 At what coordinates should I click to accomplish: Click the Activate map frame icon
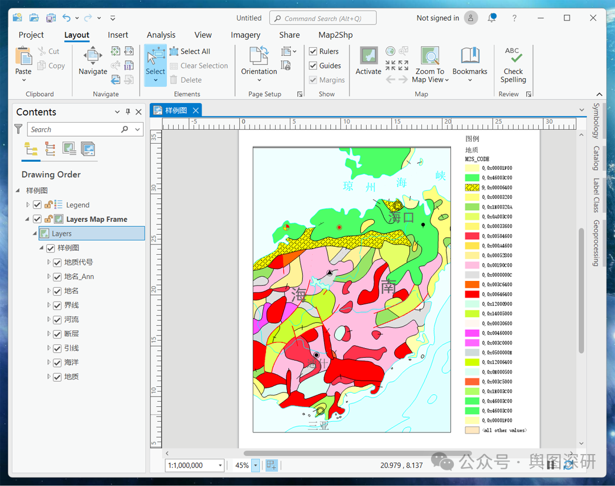(368, 56)
